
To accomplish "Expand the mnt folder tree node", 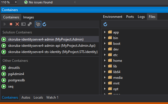I will (x=105, y=83).
